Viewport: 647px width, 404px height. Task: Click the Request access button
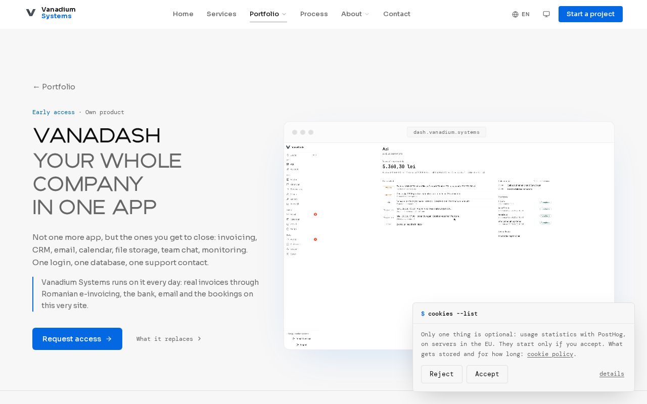coord(77,339)
